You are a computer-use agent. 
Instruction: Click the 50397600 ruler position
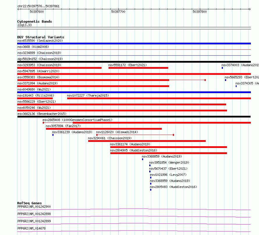(x=37, y=12)
